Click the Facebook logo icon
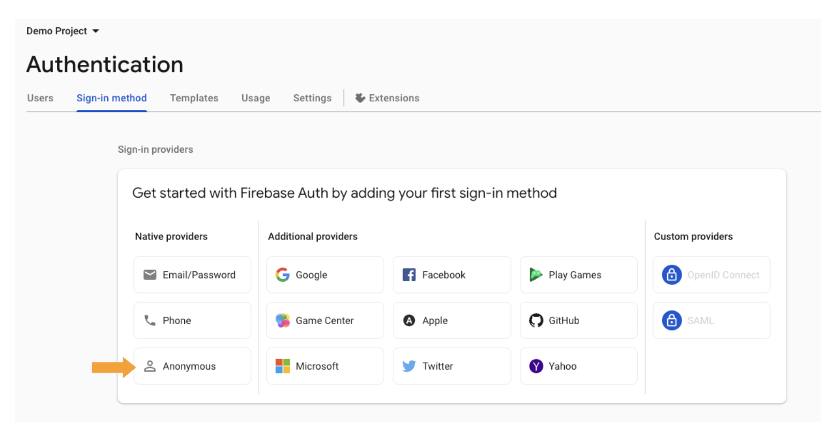Screen dimensions: 838x434 (409, 275)
